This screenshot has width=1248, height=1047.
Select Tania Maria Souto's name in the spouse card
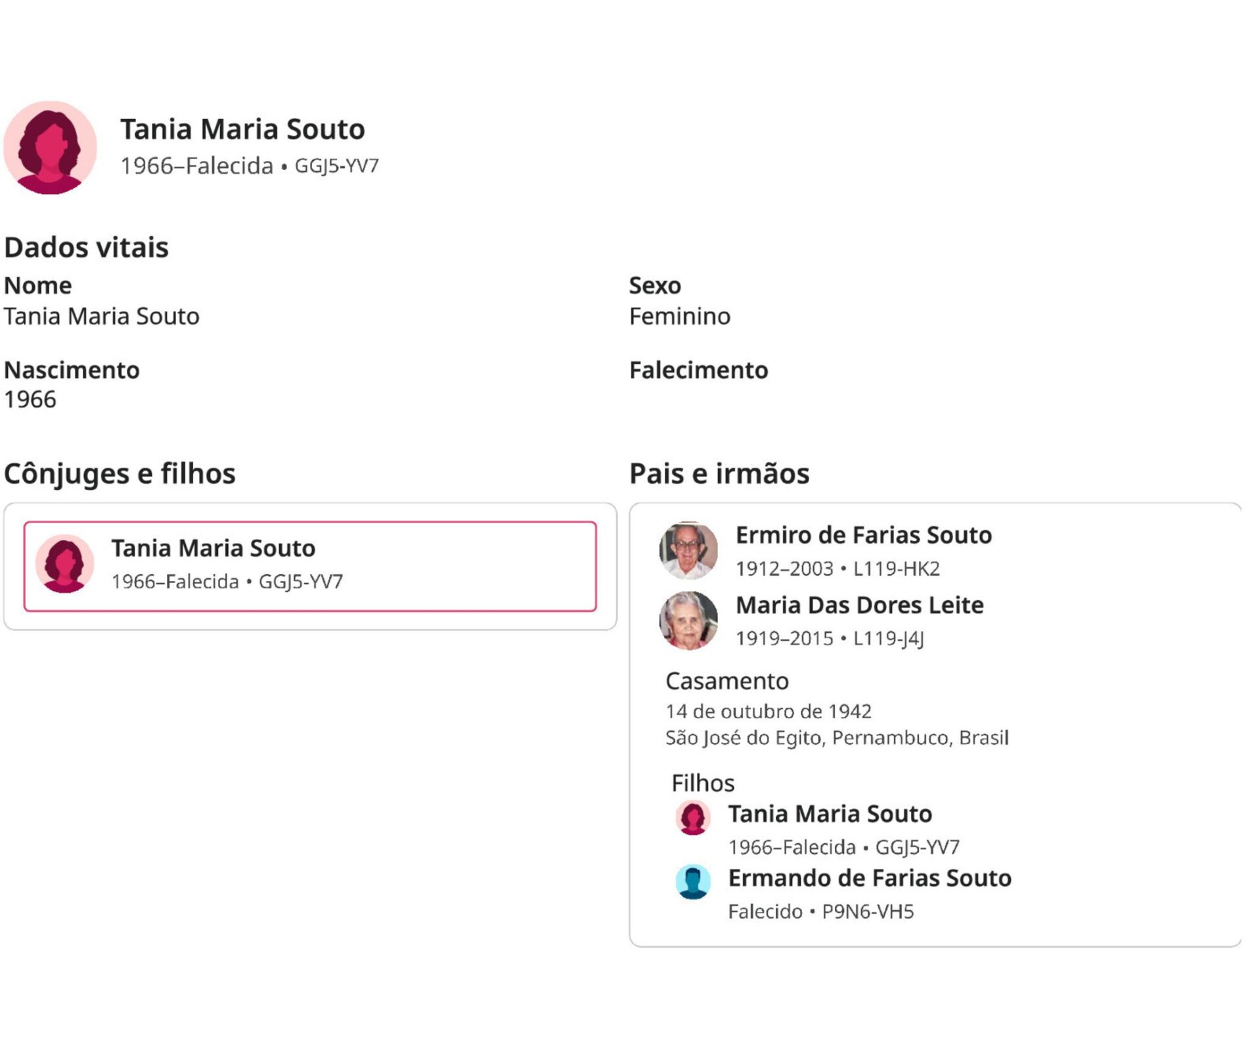213,547
